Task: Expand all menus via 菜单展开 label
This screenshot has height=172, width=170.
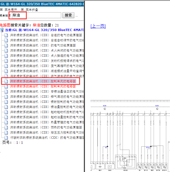Action: (11, 10)
